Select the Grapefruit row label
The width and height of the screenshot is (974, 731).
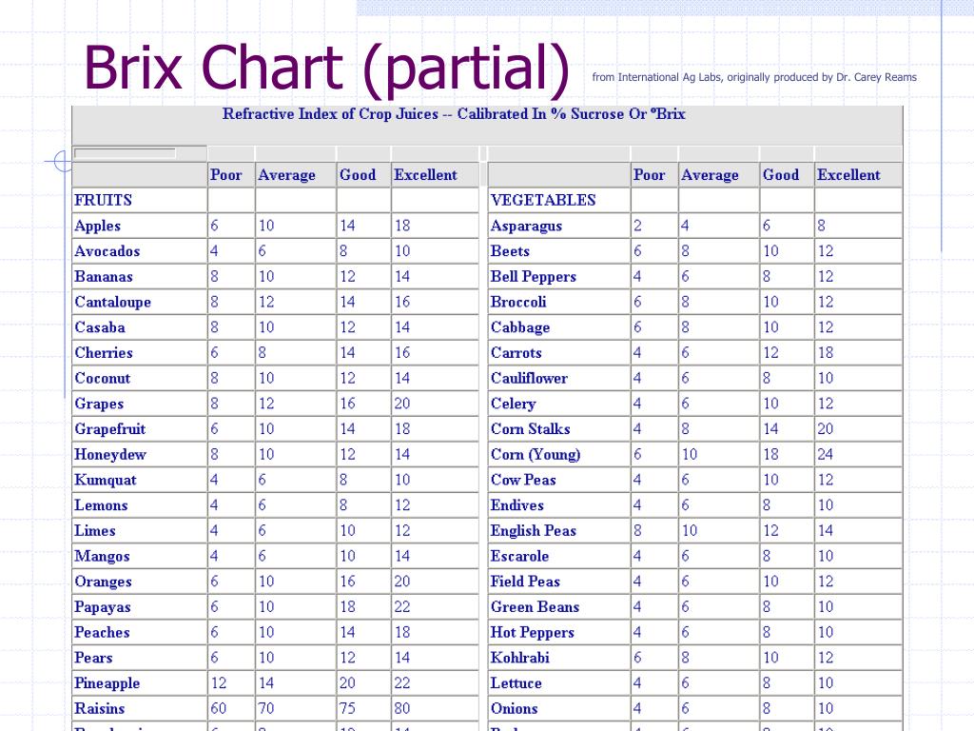110,429
